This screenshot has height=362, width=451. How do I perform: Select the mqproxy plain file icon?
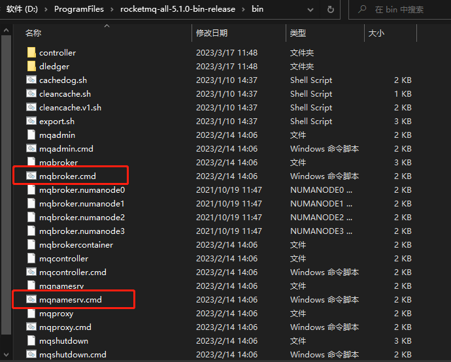point(31,314)
